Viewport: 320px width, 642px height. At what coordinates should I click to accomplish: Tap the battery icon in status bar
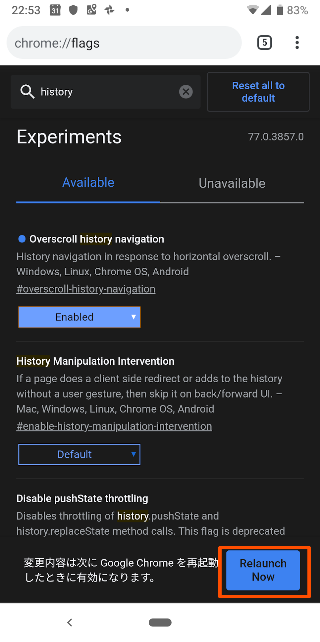(x=280, y=10)
